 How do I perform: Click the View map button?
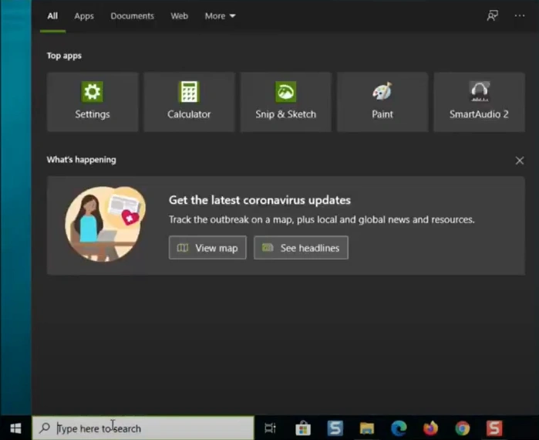pyautogui.click(x=207, y=248)
